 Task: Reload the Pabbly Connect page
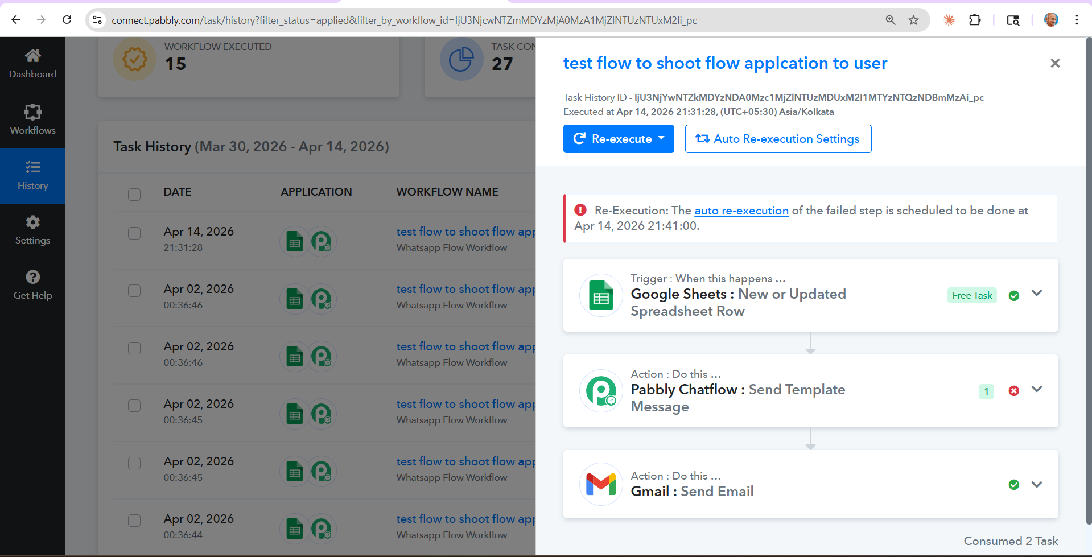(67, 20)
